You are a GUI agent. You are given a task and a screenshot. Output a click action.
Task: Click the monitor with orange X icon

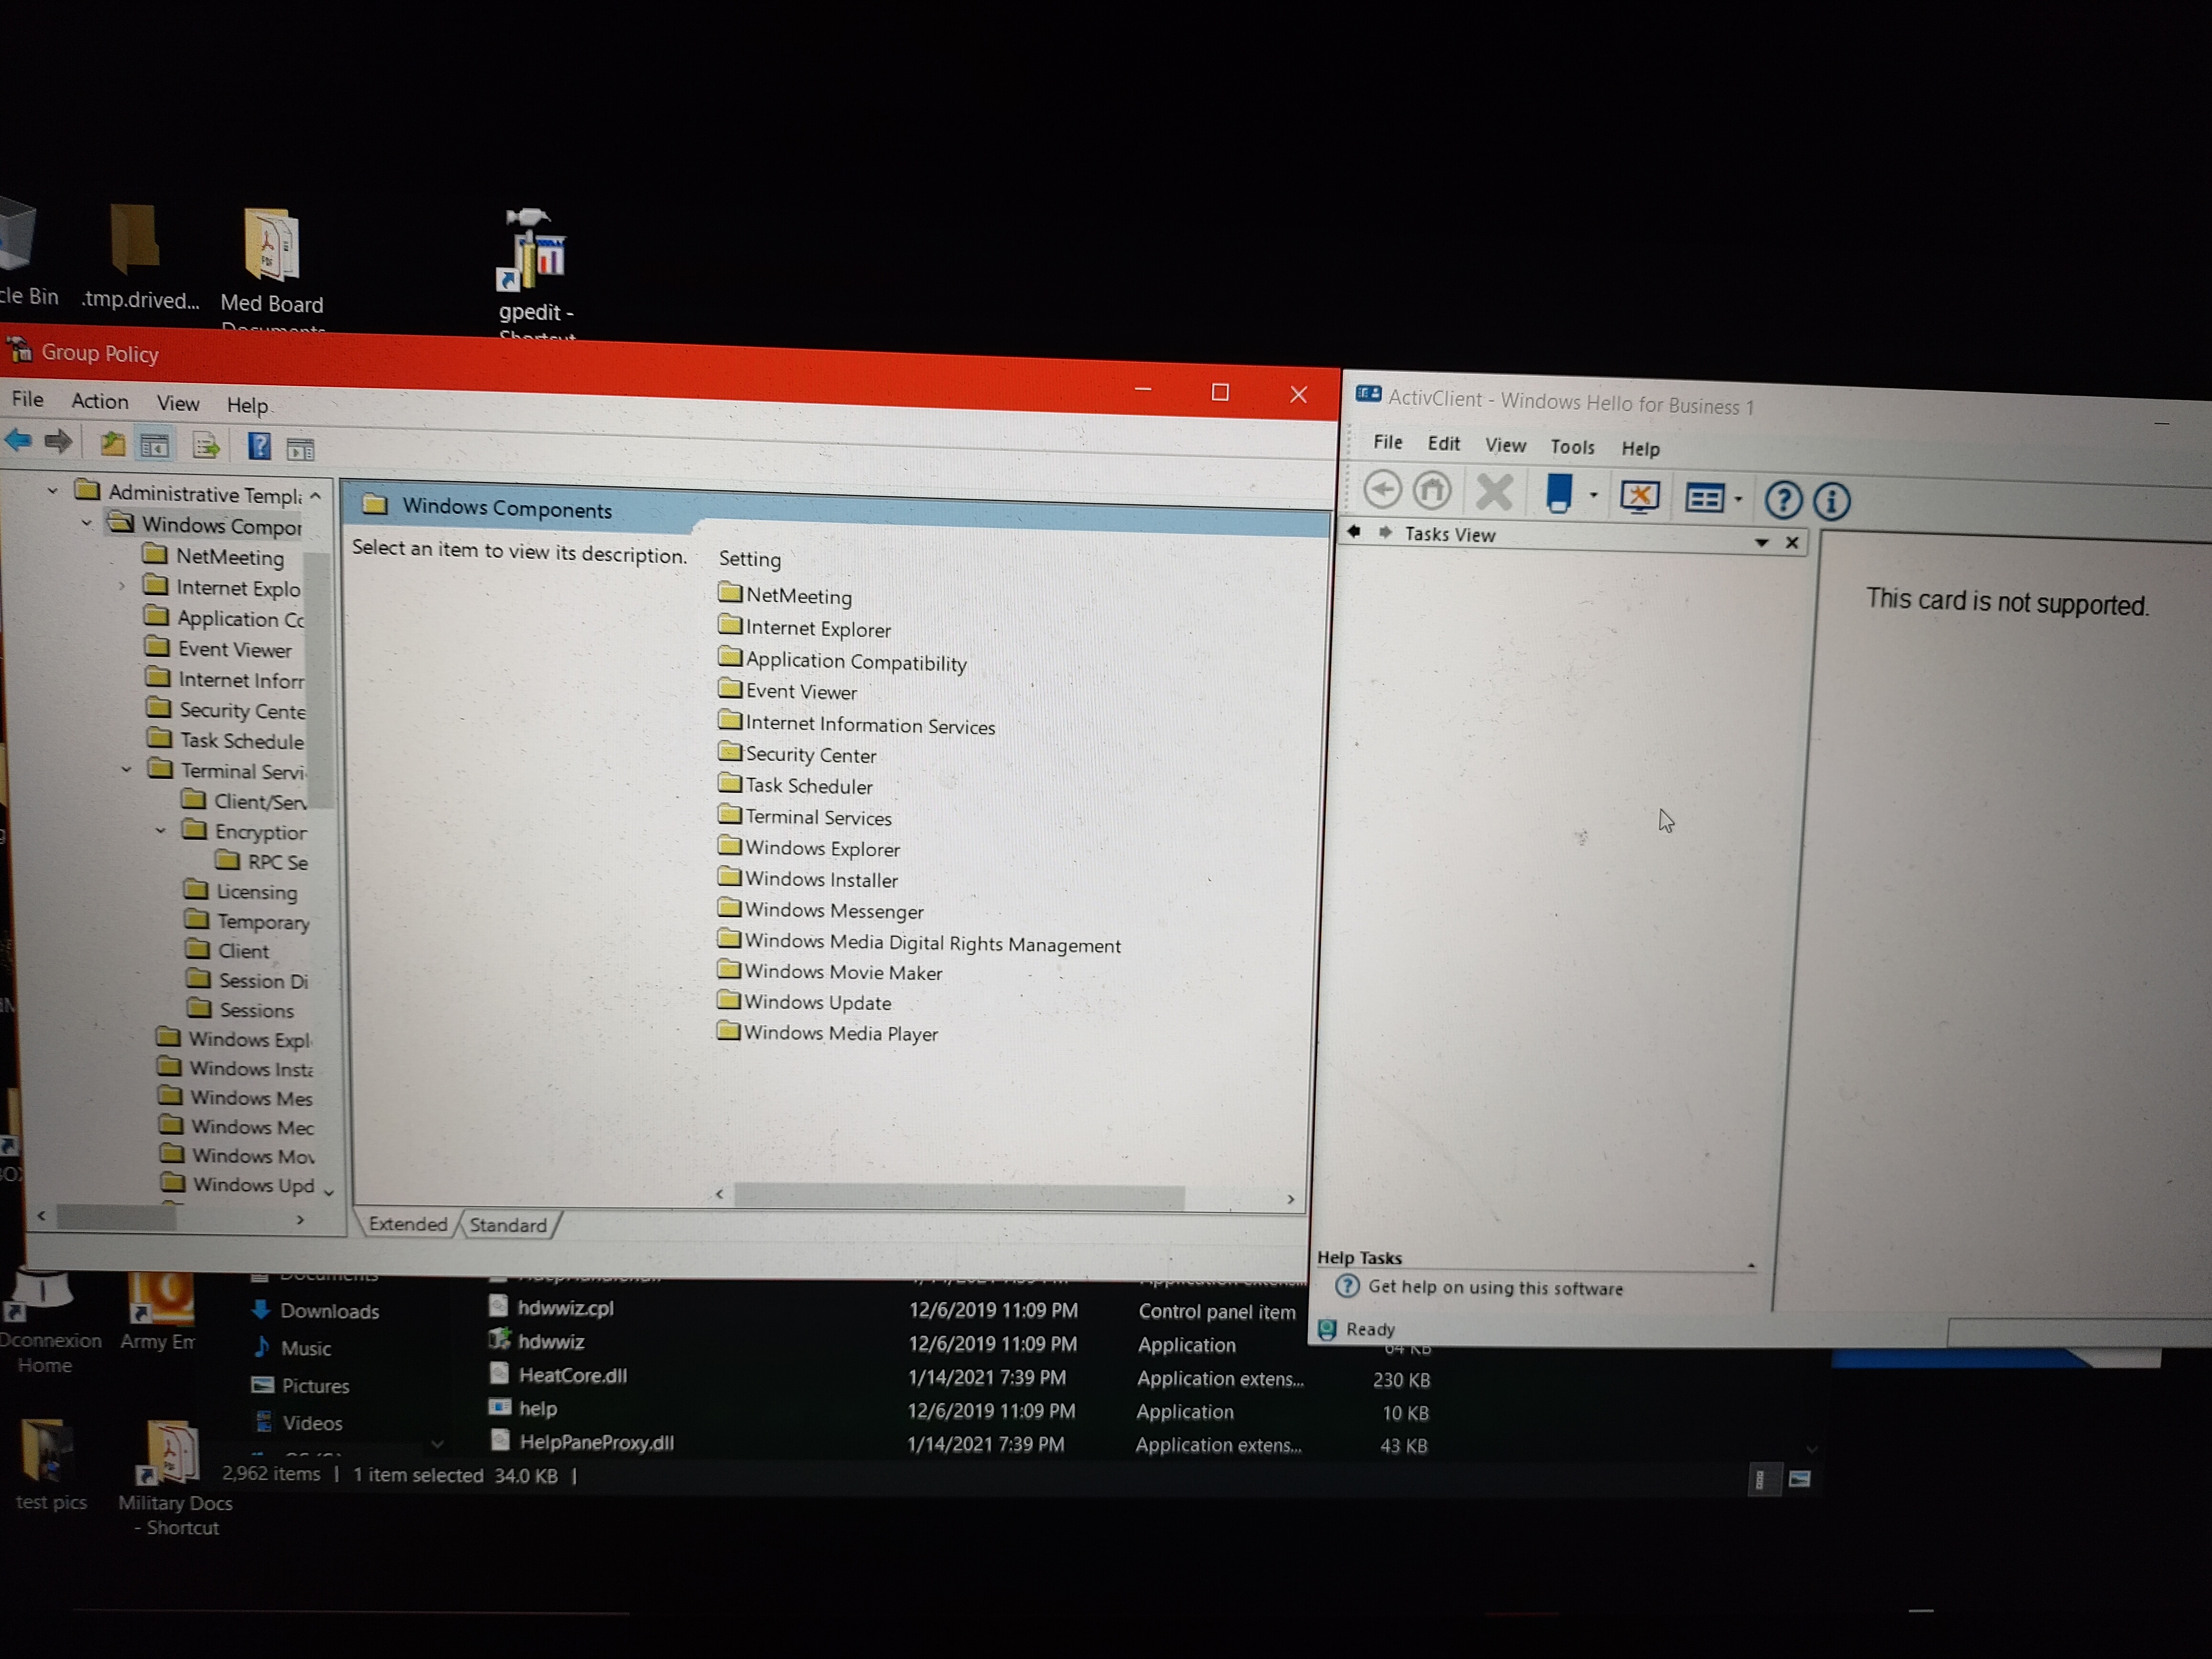1639,496
